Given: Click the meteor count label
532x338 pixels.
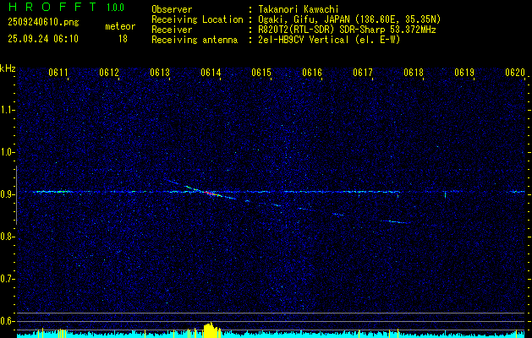Looking at the screenshot, I should tap(120, 26).
